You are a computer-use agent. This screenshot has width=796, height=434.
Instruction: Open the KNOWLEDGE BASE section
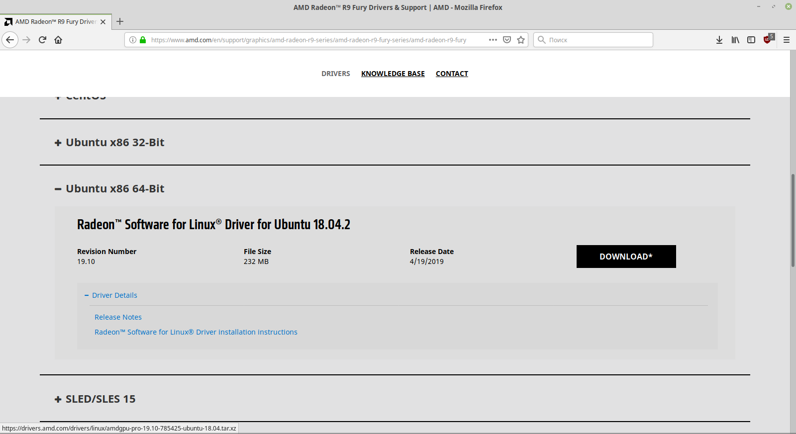coord(393,74)
